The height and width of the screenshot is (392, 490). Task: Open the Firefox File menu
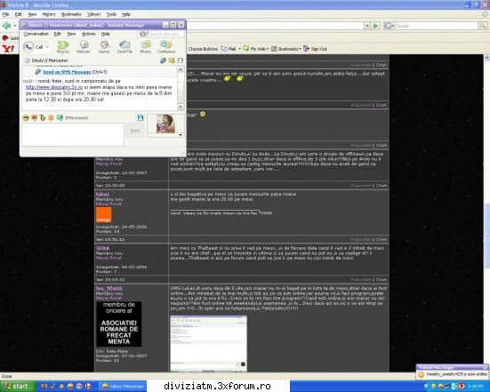5,14
